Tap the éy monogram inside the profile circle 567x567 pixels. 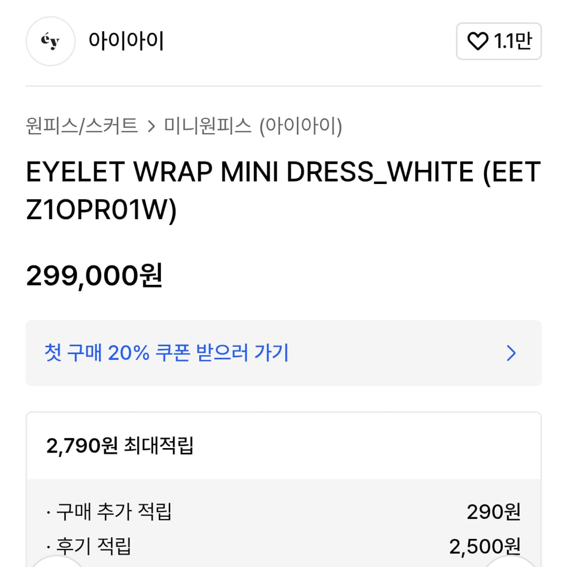point(50,41)
